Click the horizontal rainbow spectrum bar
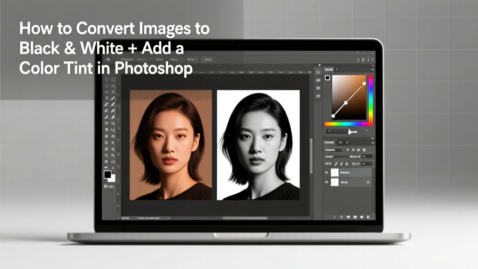 click(x=348, y=124)
